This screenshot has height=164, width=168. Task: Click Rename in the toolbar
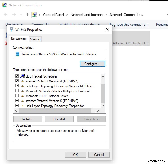162,25
